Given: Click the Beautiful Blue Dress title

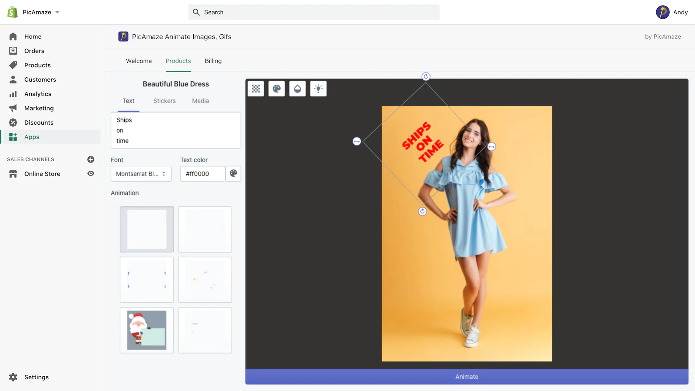Looking at the screenshot, I should (x=176, y=84).
